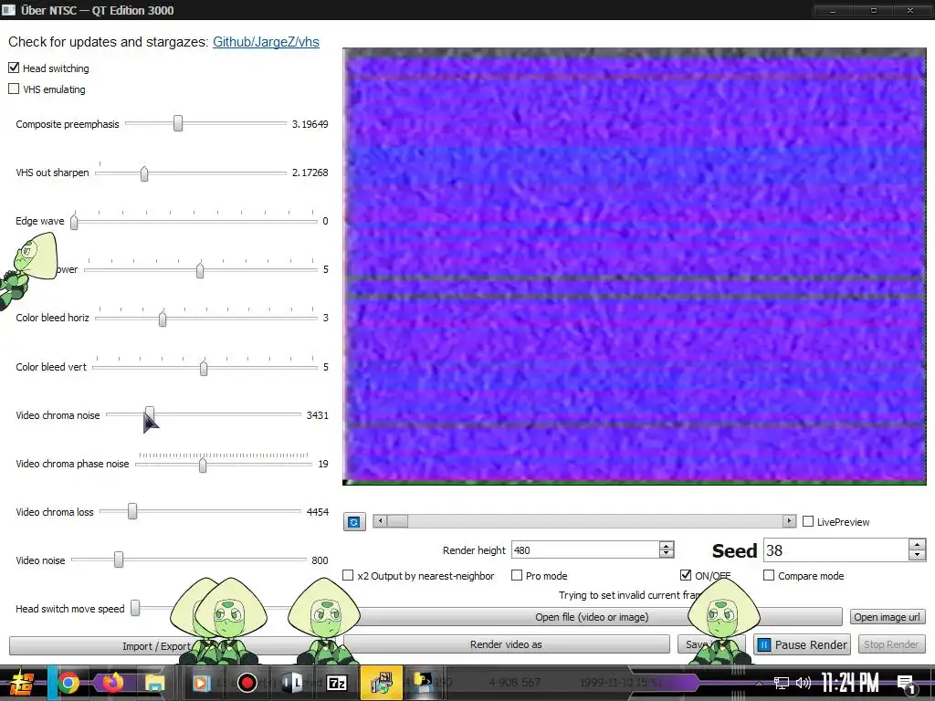This screenshot has width=935, height=701.
Task: Decrease the Seed value with down arrow
Action: [917, 555]
